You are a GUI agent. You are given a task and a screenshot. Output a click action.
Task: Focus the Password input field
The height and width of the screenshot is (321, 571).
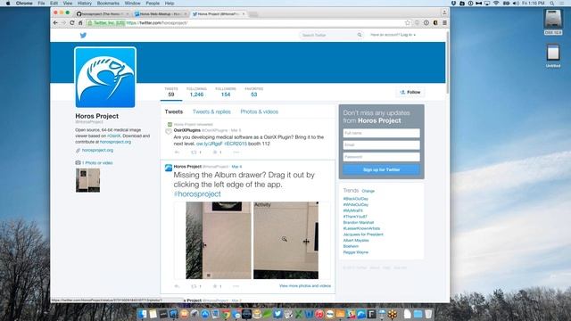click(381, 157)
